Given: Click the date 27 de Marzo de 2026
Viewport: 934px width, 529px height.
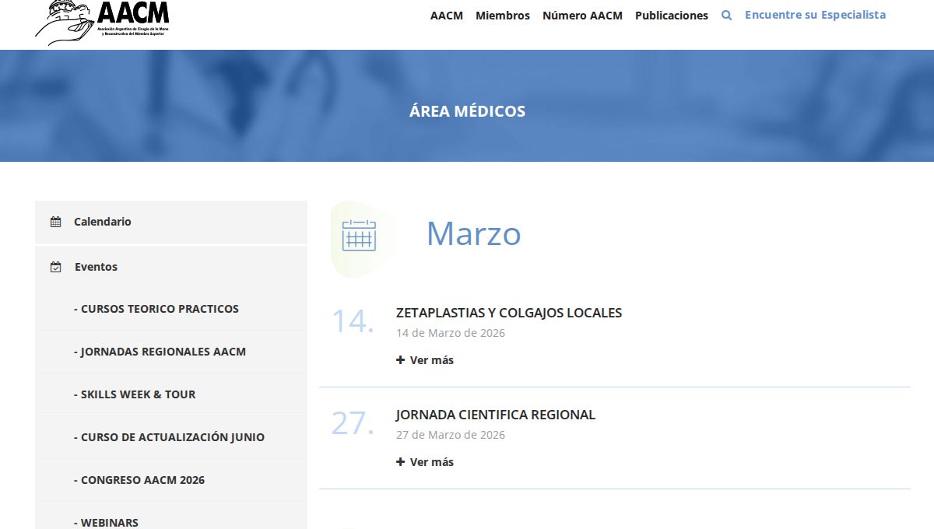Looking at the screenshot, I should click(451, 435).
